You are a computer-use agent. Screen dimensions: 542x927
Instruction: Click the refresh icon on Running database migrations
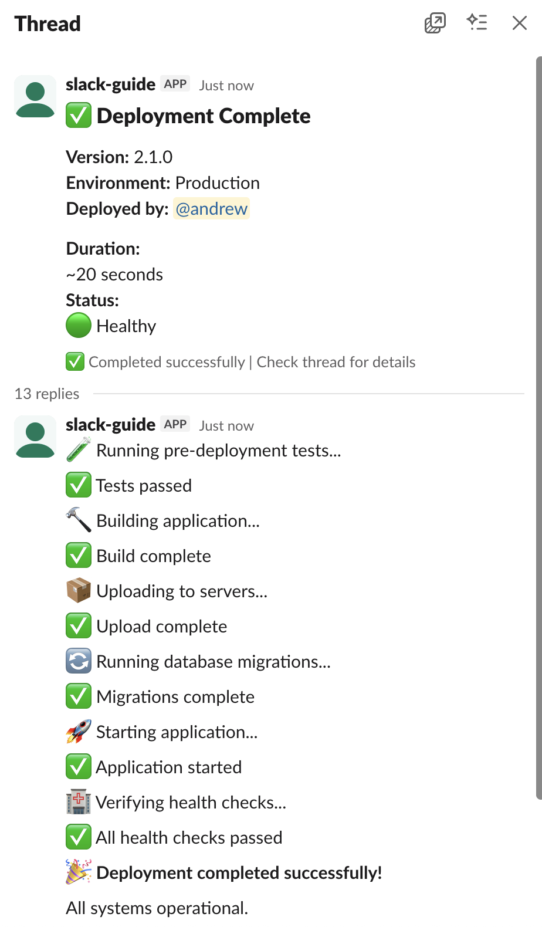(78, 661)
